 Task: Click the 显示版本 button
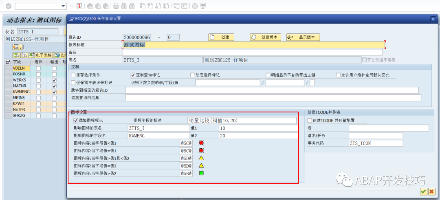click(303, 37)
